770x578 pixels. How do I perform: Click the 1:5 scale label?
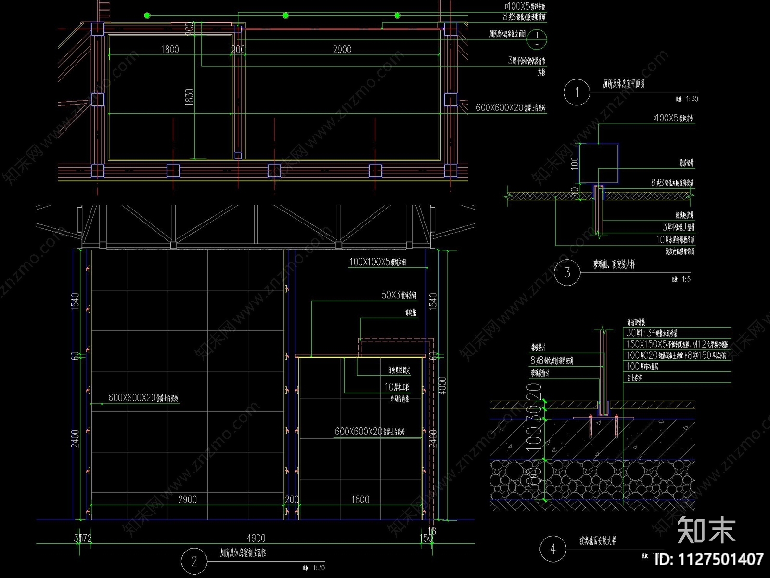coord(686,279)
